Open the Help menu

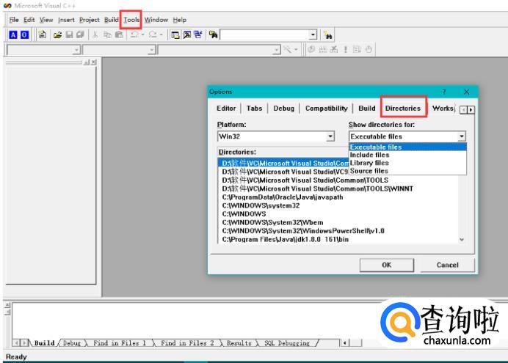coord(179,20)
